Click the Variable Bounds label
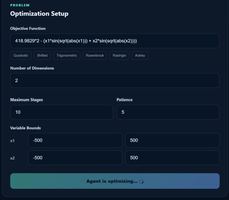Screen dimensions: 229x200 coord(25,128)
